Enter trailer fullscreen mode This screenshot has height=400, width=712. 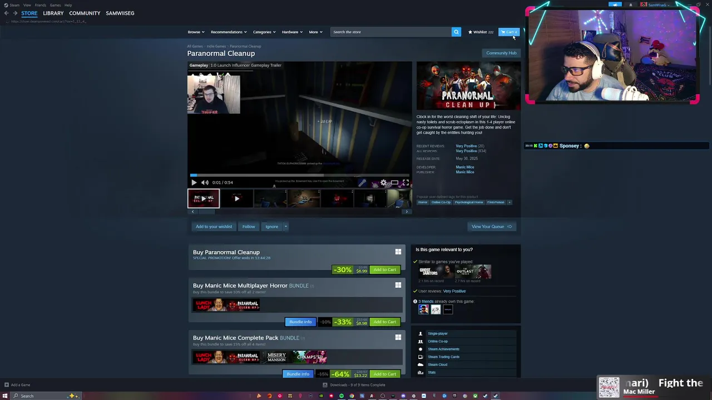(406, 182)
